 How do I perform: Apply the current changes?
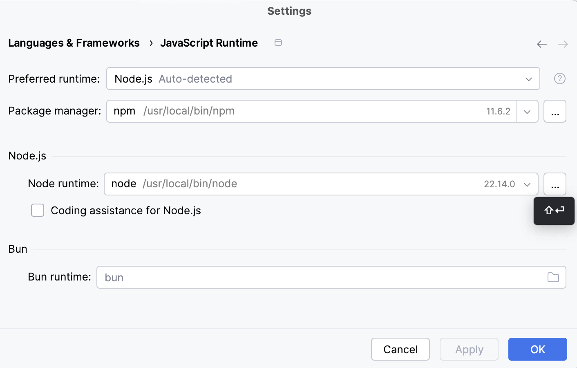[469, 349]
